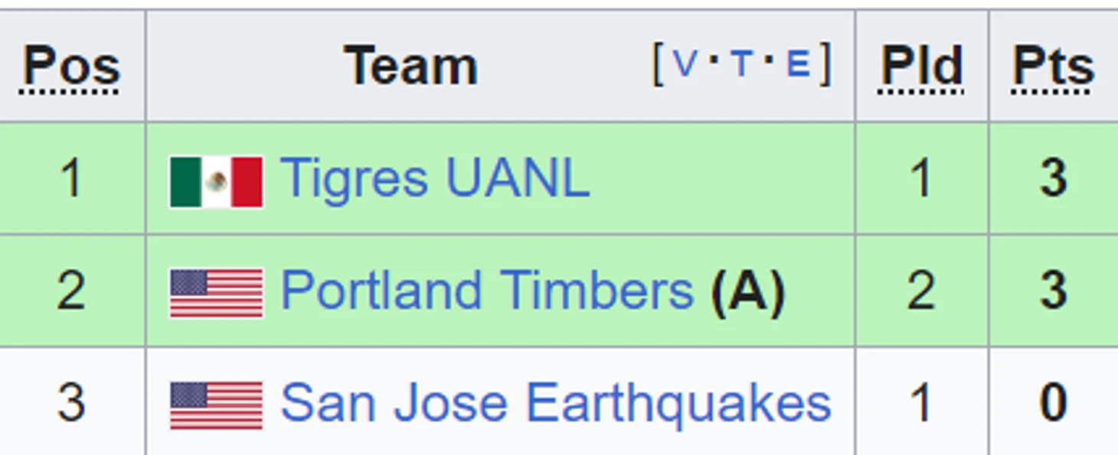Select position 3 cell for San Jose

click(x=71, y=401)
